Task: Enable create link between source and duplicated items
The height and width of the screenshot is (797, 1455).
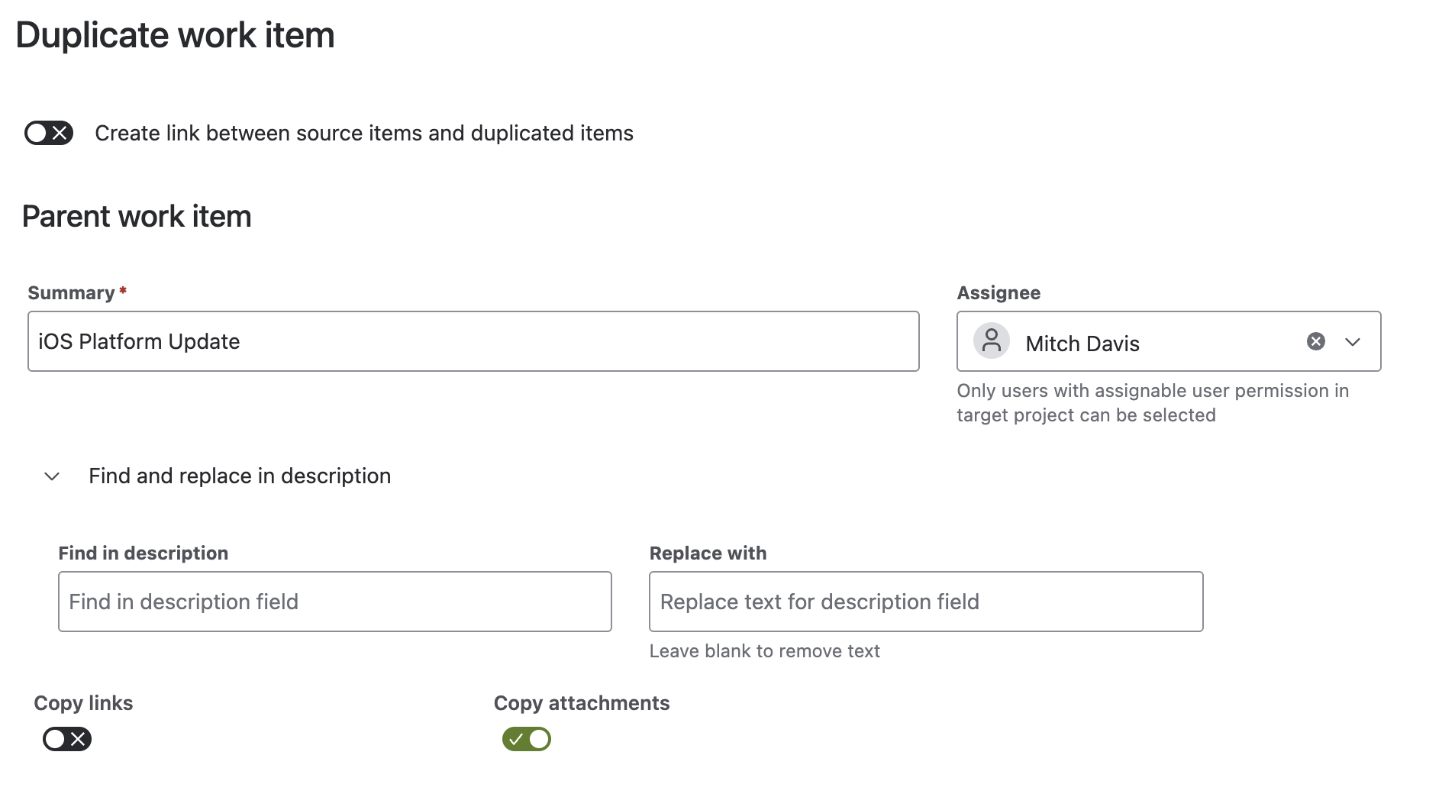Action: (x=49, y=133)
